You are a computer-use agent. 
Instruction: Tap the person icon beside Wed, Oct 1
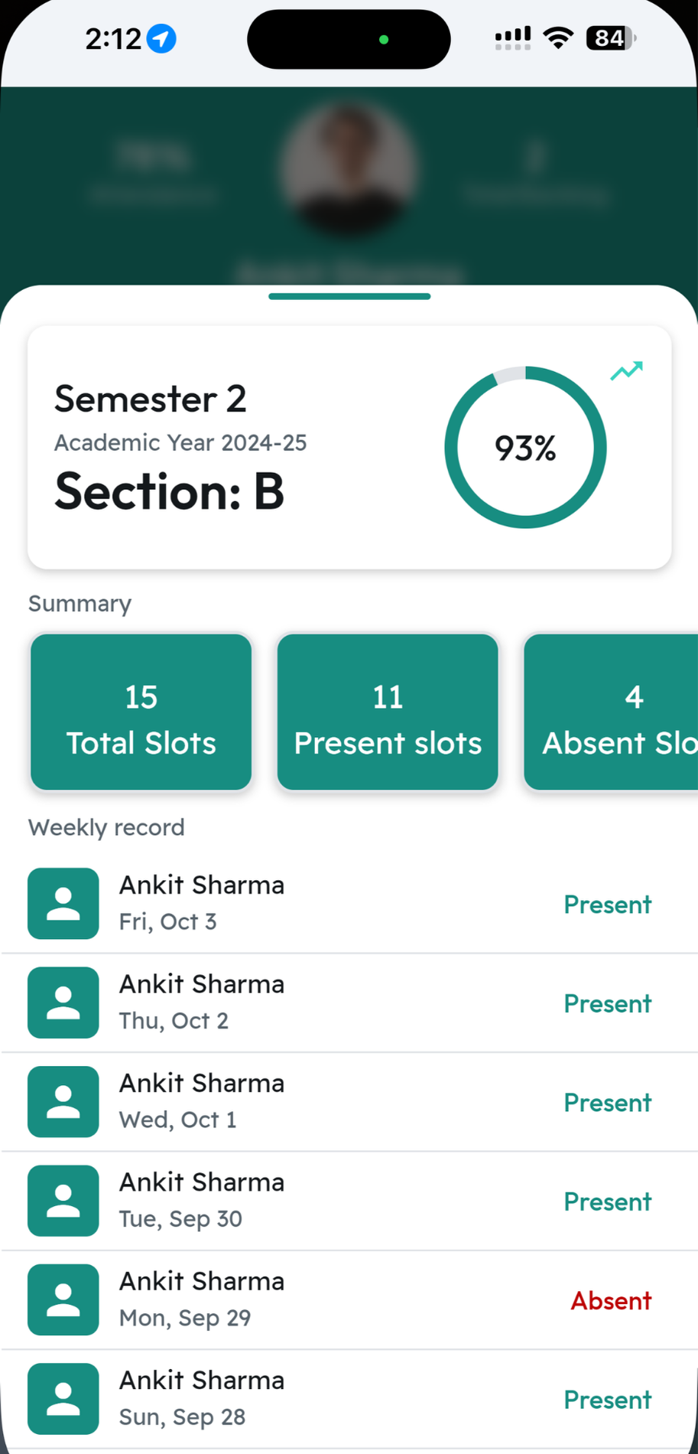point(63,1102)
